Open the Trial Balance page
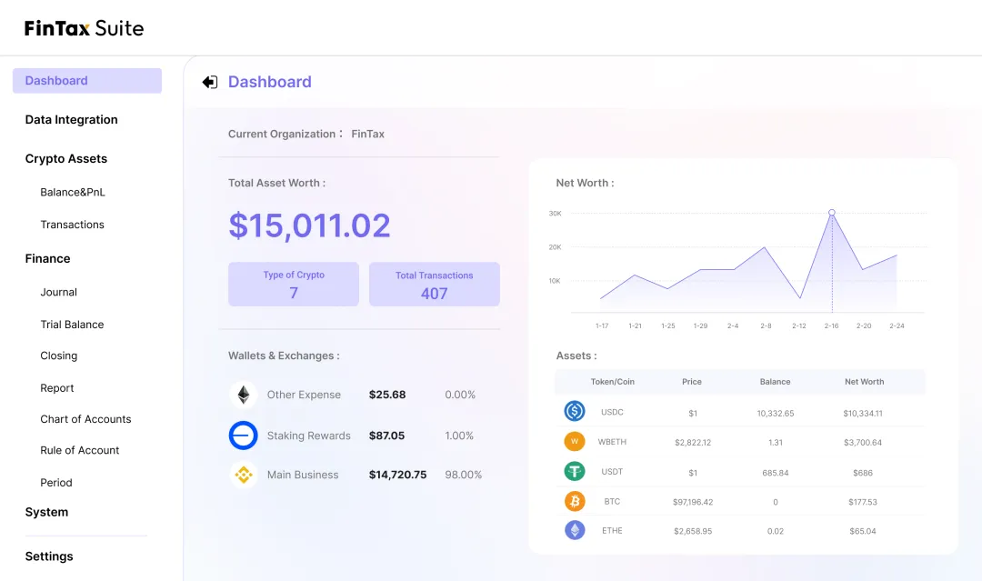 [72, 325]
